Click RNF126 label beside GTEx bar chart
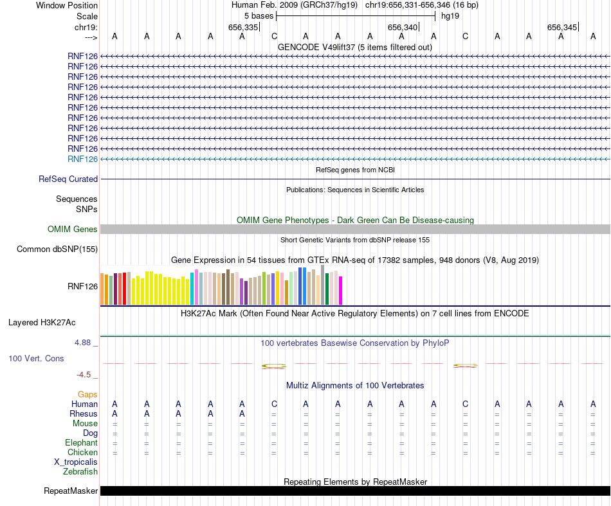 tap(82, 286)
